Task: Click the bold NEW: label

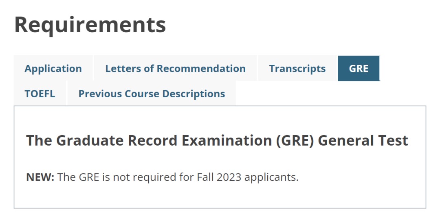Action: 40,177
